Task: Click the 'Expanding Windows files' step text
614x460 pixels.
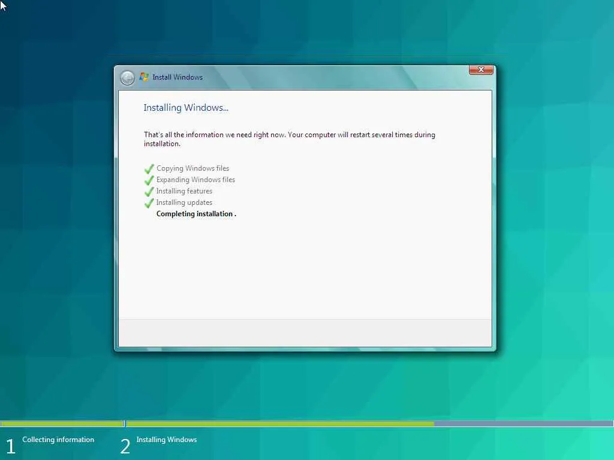Action: click(195, 180)
